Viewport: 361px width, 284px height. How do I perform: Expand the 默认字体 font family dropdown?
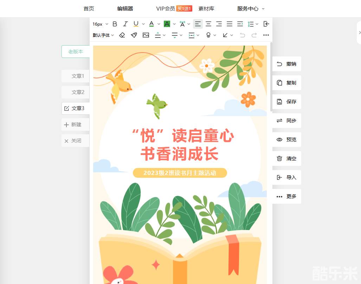coord(103,35)
